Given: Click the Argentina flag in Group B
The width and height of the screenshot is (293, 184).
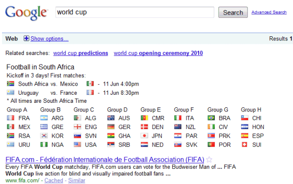Looking at the screenshot, I should click(44, 118).
